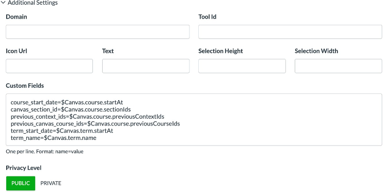Image resolution: width=383 pixels, height=192 pixels.
Task: Click the course_start_date custom field line
Action: point(67,102)
